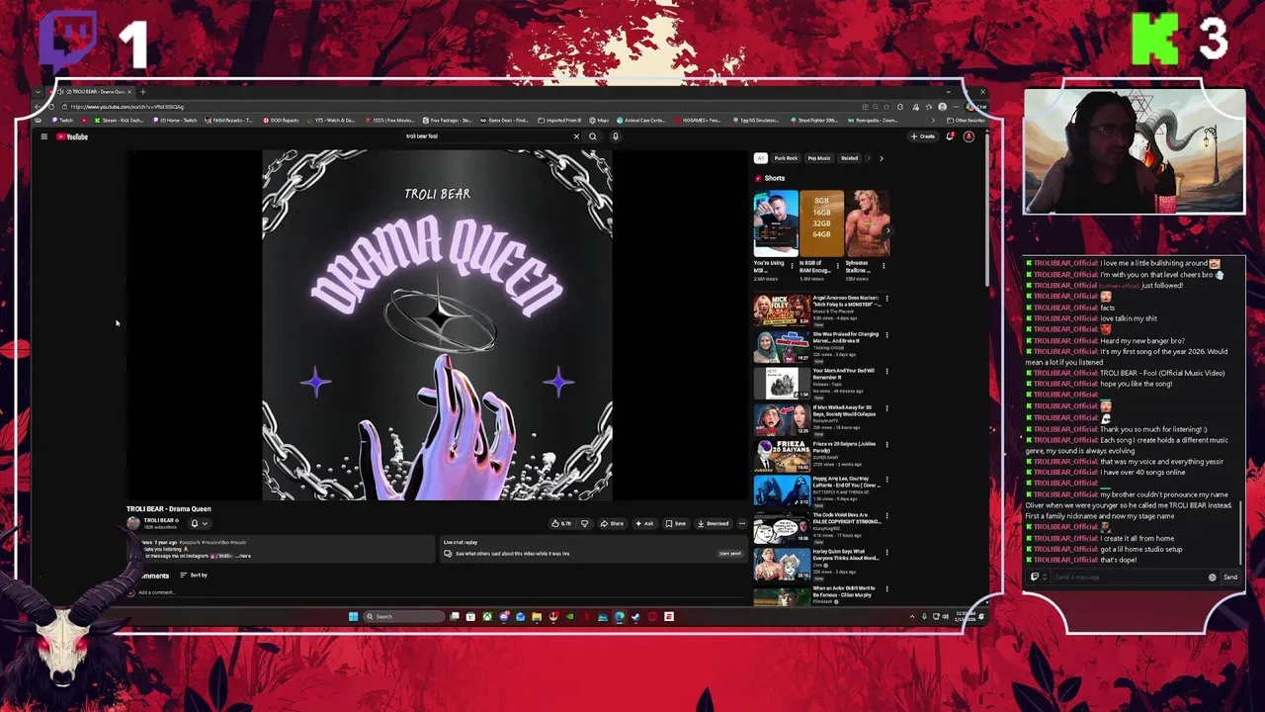1265x712 pixels.
Task: Open chat settings gear icon
Action: [x=1213, y=578]
